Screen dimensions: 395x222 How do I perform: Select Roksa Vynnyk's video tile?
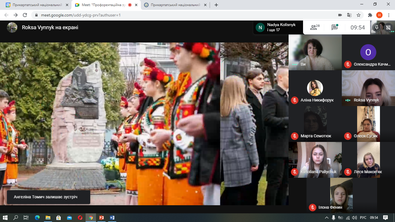(x=368, y=88)
